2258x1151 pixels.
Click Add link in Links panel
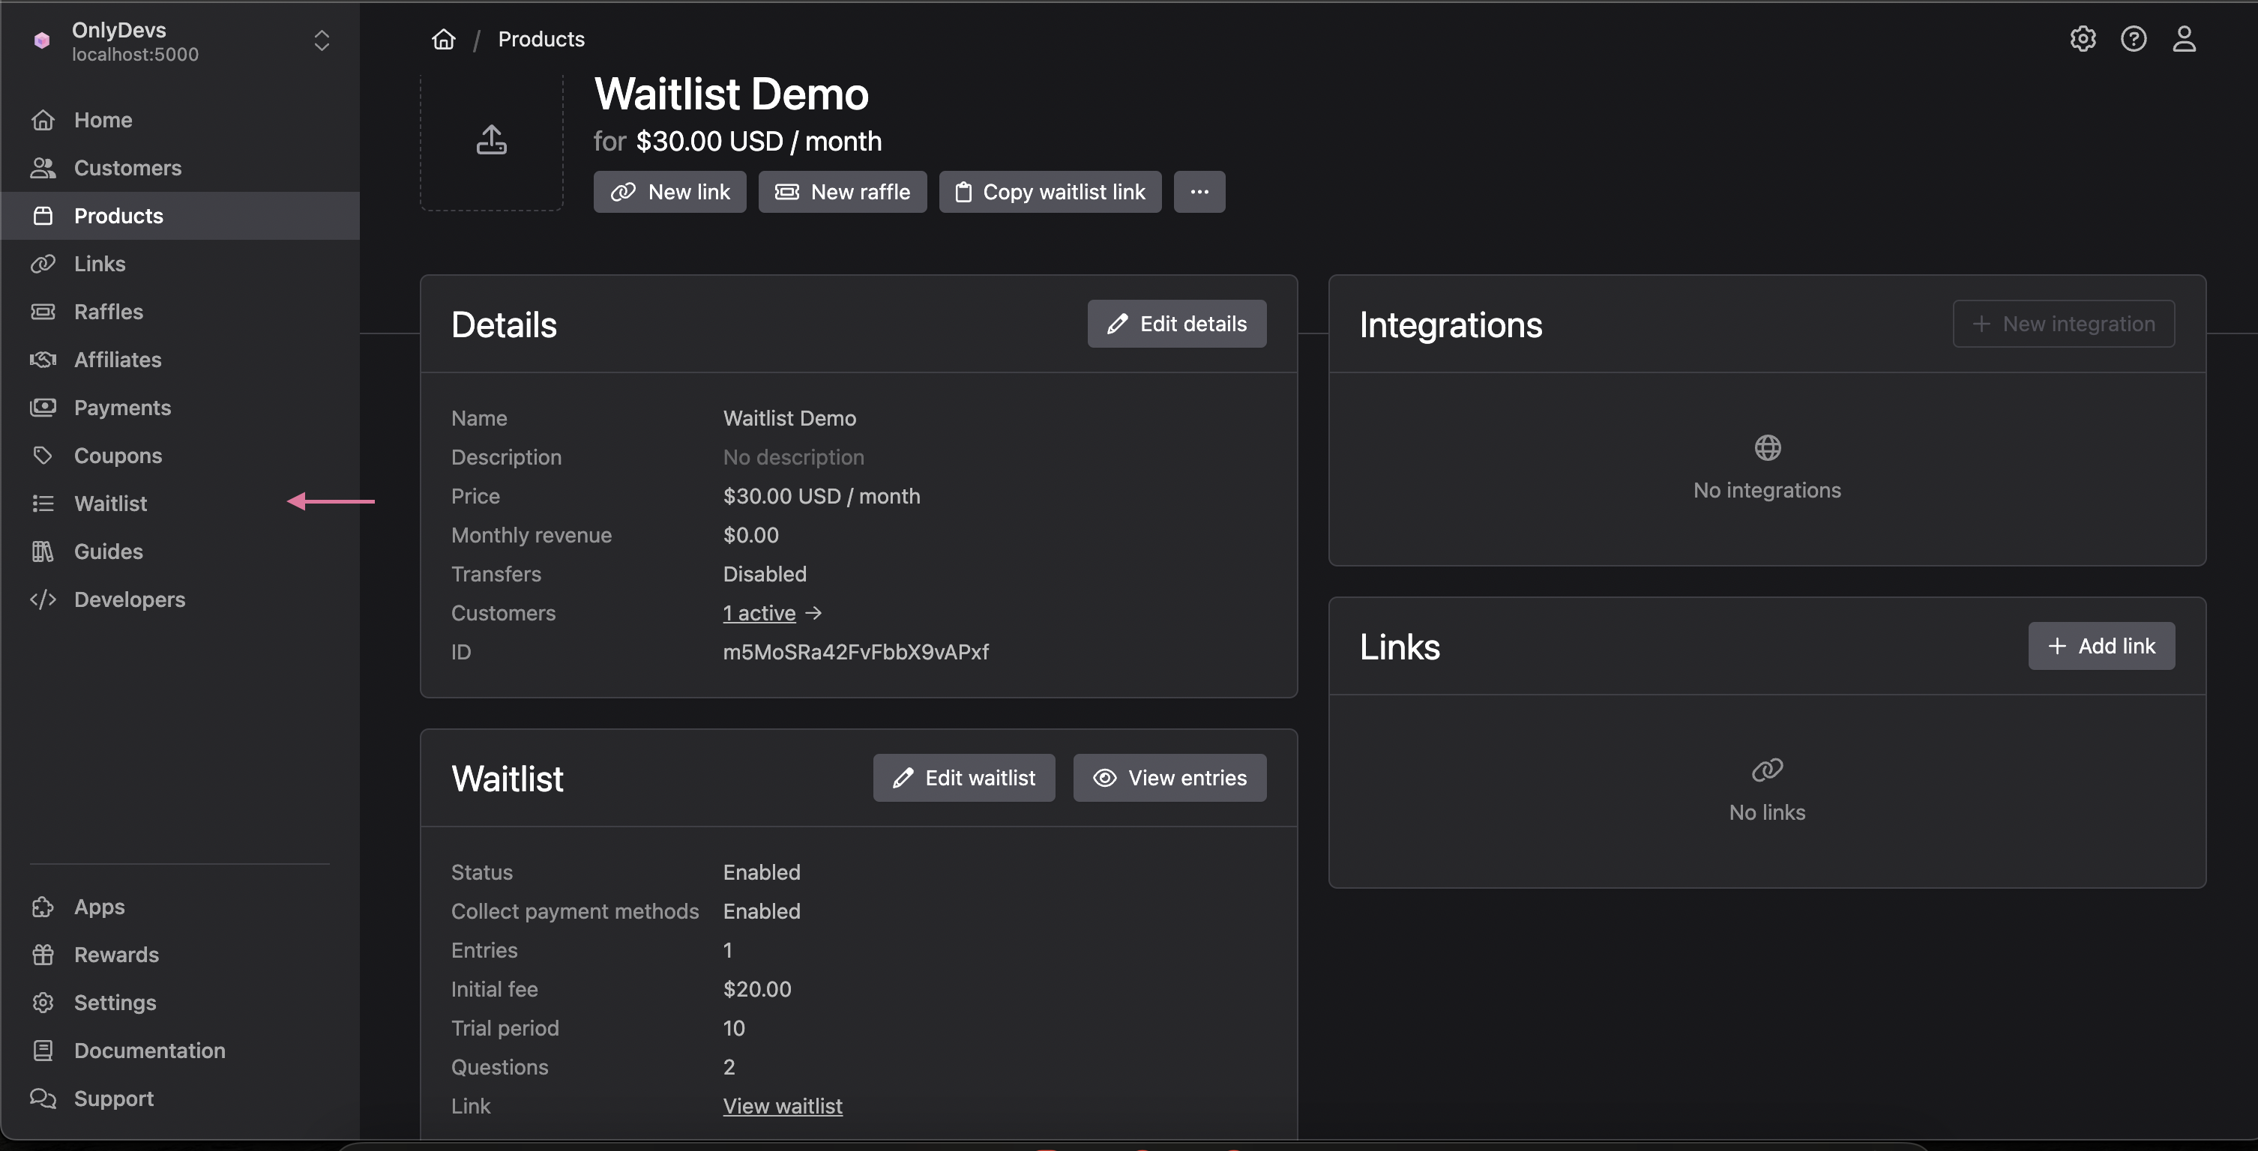click(2101, 647)
